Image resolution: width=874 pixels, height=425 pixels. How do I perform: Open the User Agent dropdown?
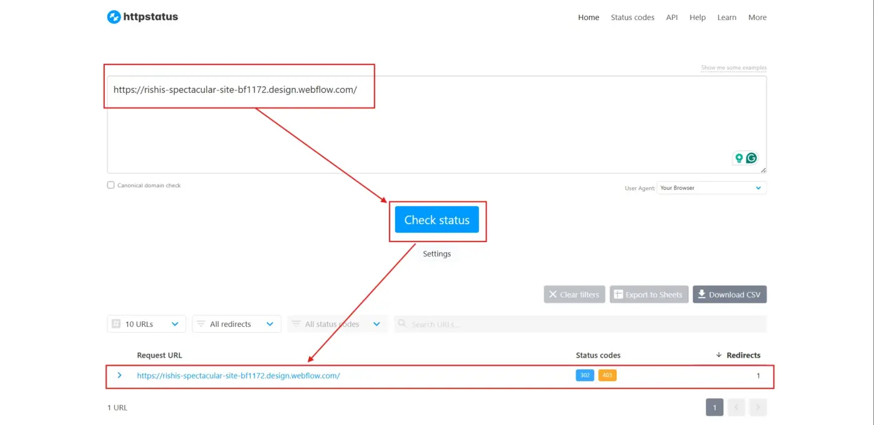coord(712,188)
